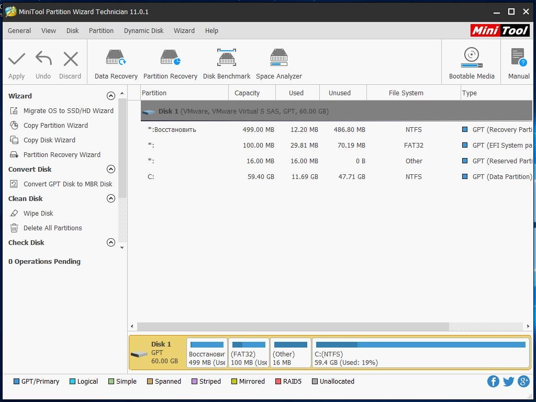Select the C: NTFS partition row
Screen dimensions: 536x402
(337, 177)
